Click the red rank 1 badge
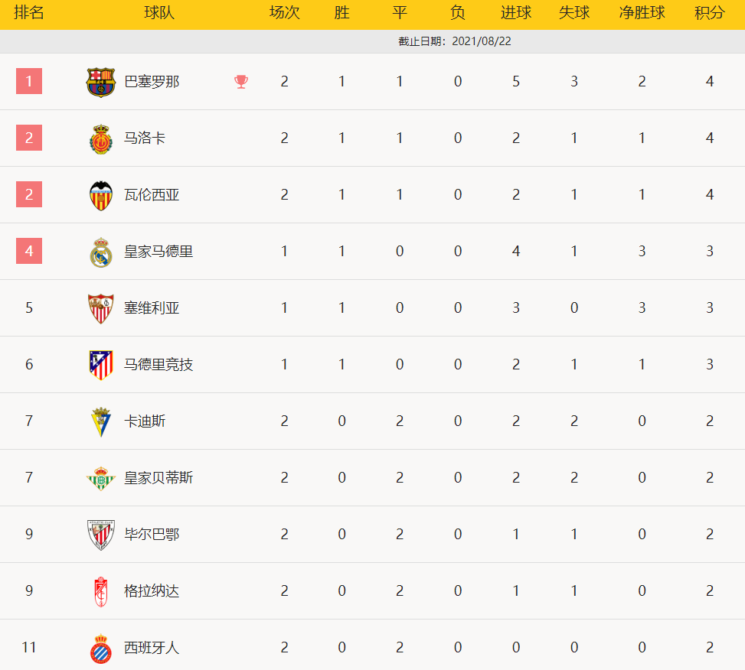The image size is (745, 670). (x=29, y=81)
